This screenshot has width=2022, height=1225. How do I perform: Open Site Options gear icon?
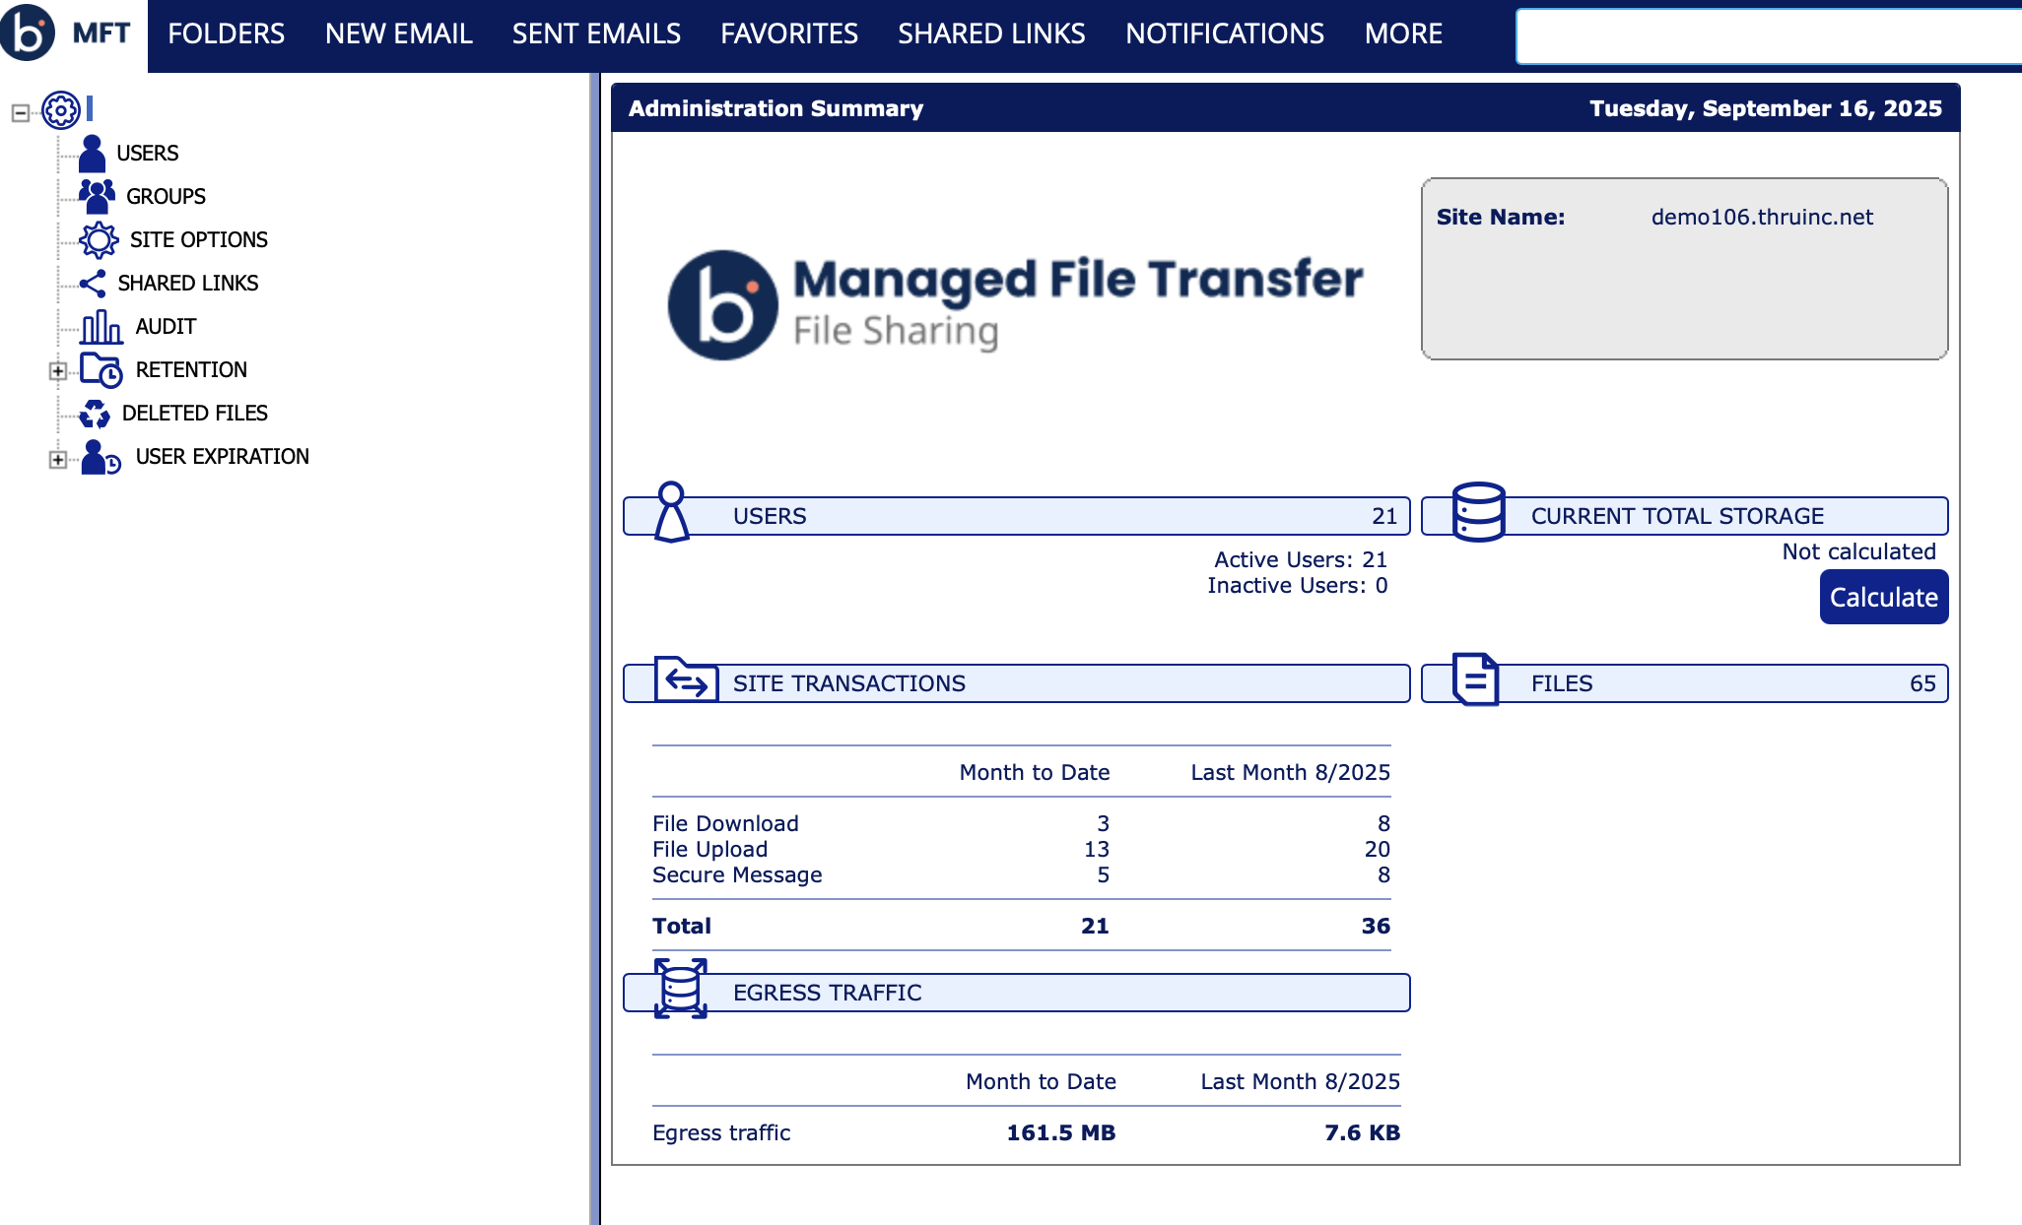99,239
